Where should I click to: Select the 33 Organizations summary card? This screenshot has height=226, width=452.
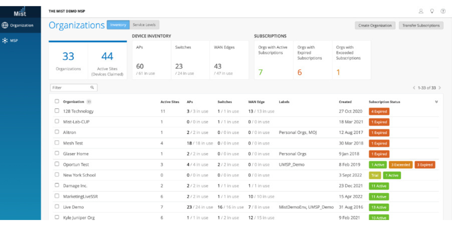(68, 60)
